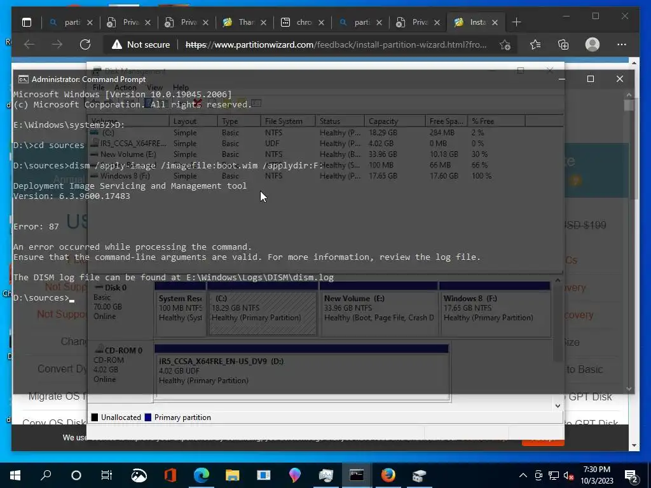651x488 pixels.
Task: Click the Command Prompt title bar icon
Action: tap(24, 79)
